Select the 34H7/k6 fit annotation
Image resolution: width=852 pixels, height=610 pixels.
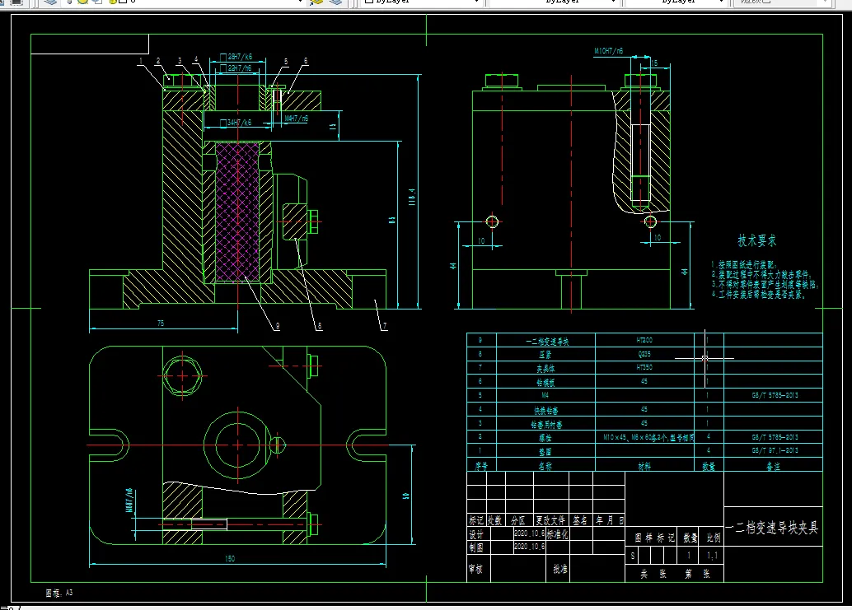click(236, 123)
